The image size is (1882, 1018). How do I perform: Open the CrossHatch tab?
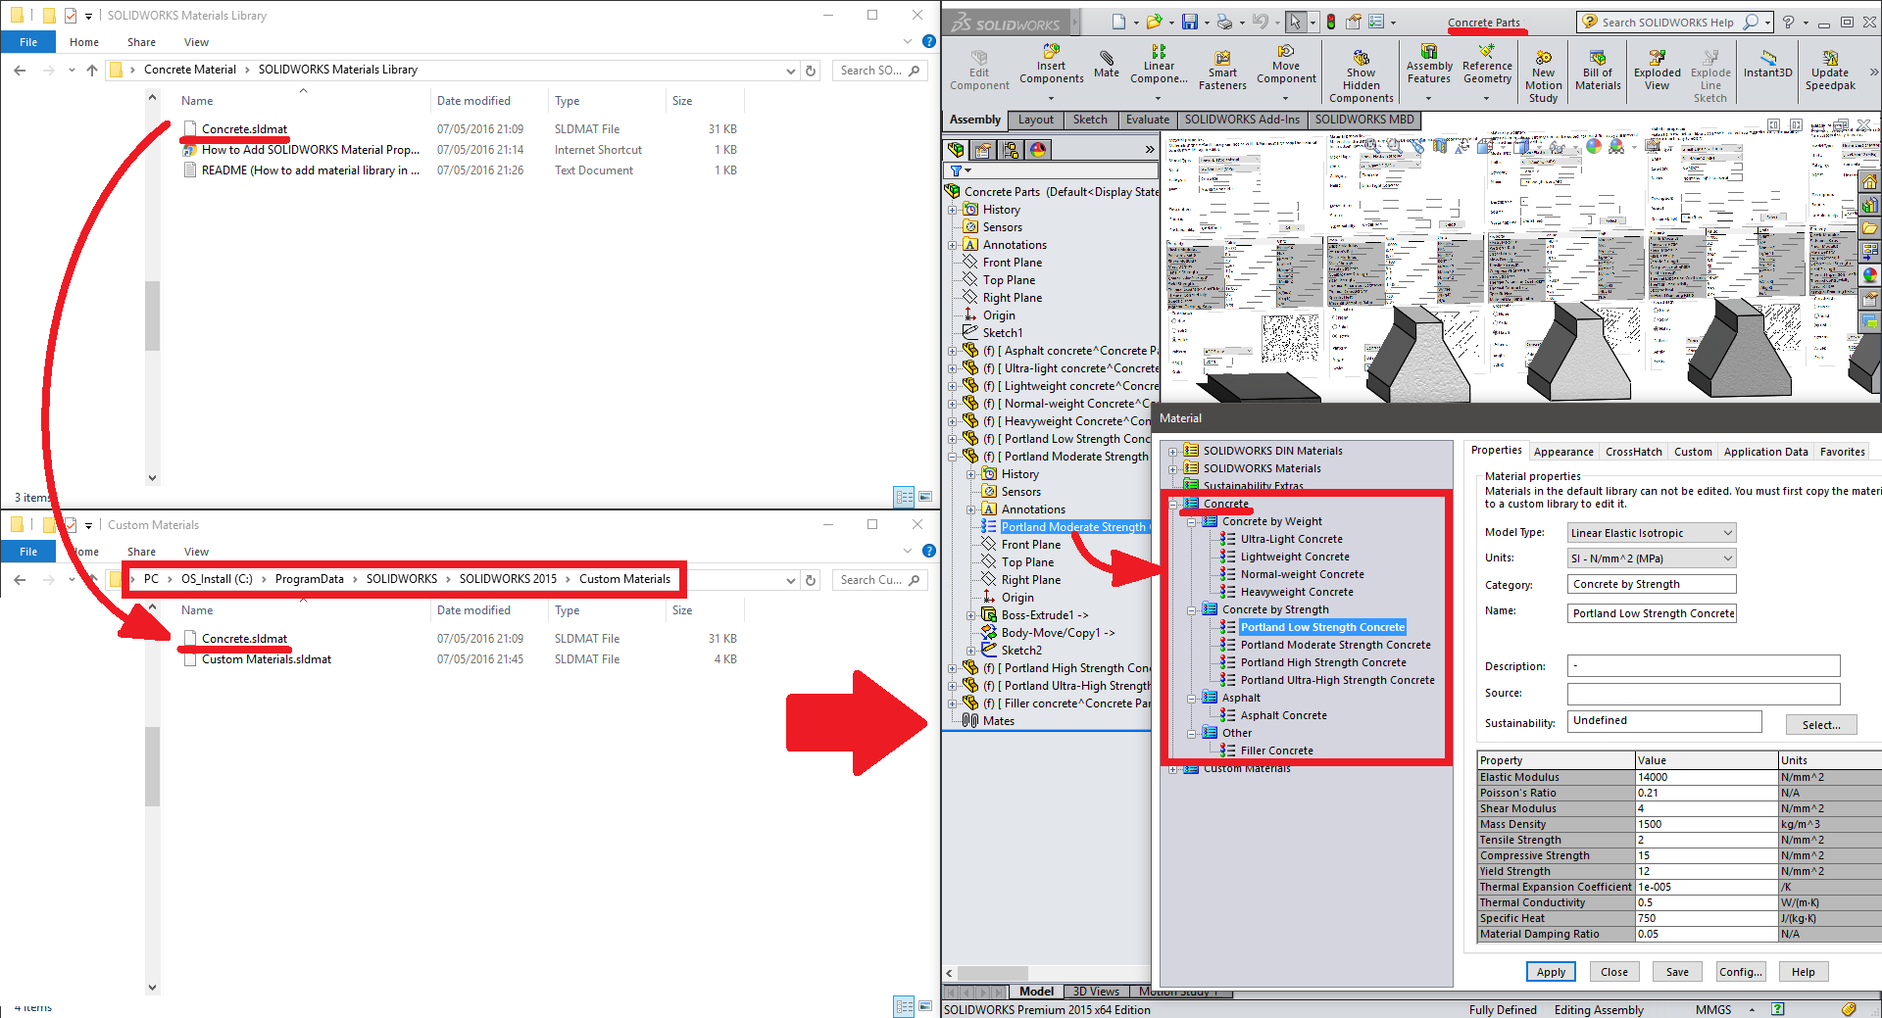(1633, 452)
